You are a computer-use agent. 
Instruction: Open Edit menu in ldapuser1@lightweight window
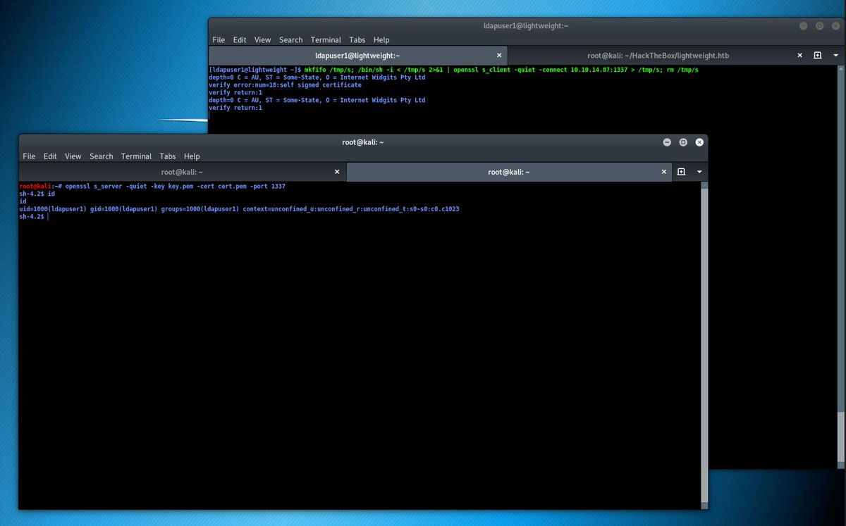click(240, 40)
